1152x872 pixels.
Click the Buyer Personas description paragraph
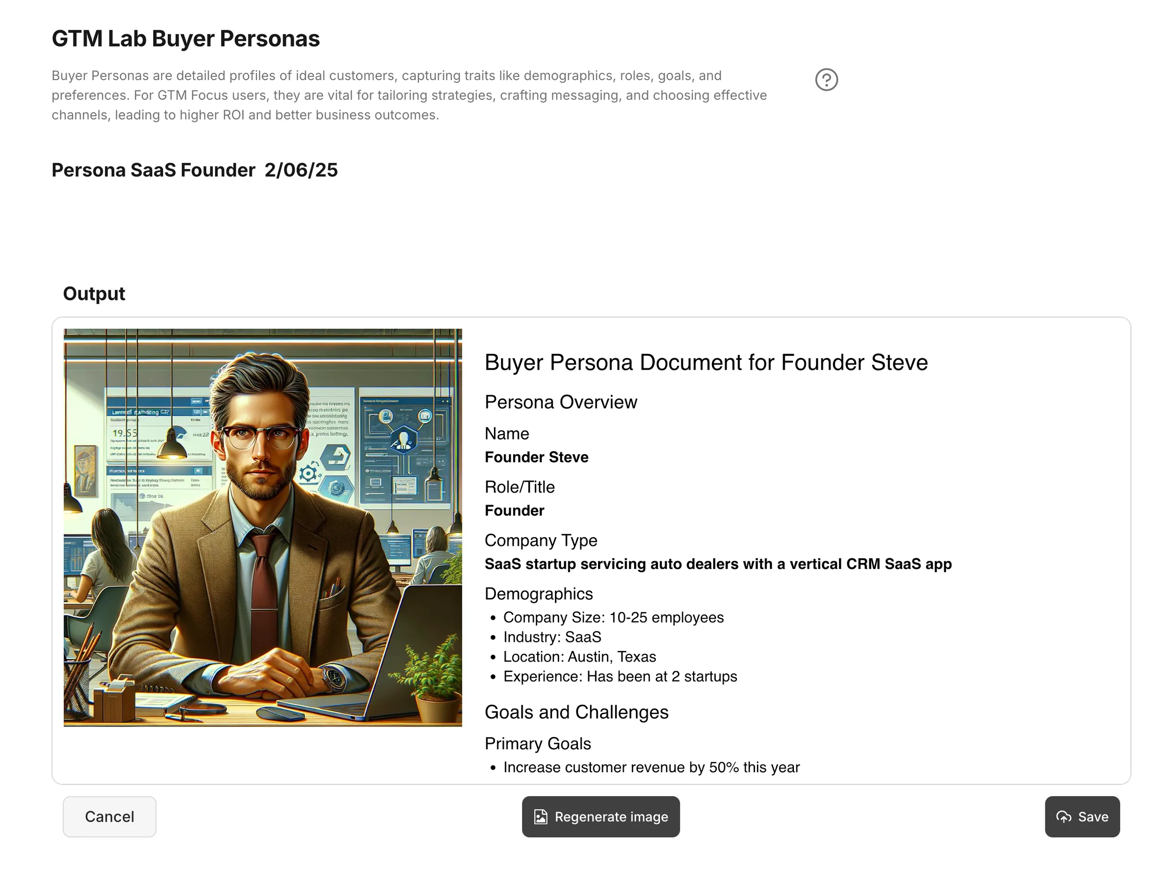click(x=409, y=95)
